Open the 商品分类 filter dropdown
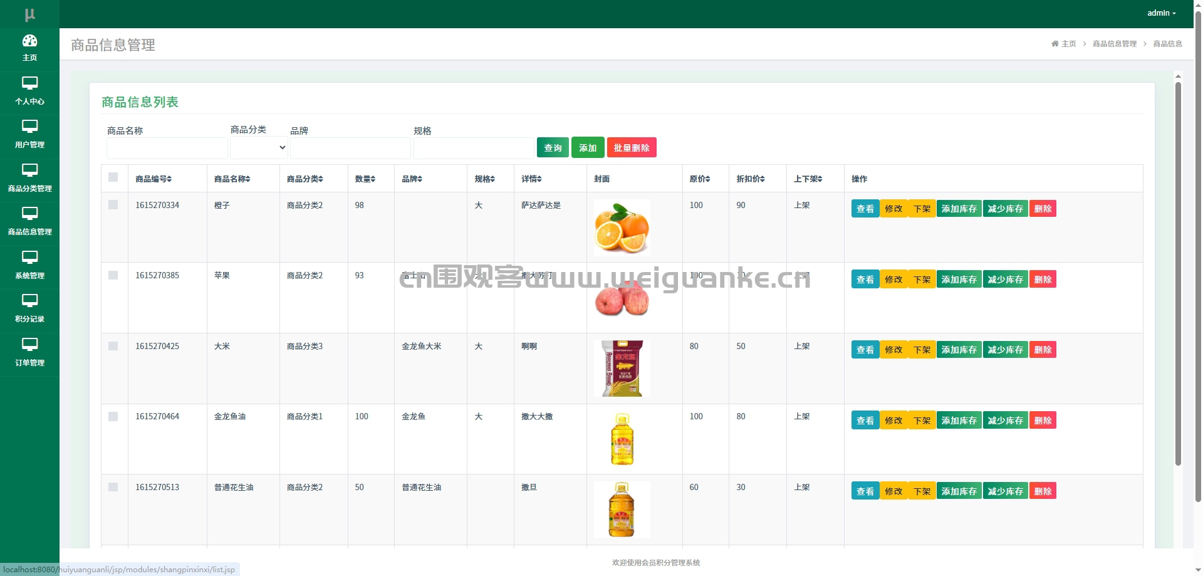The image size is (1203, 576). (x=259, y=148)
